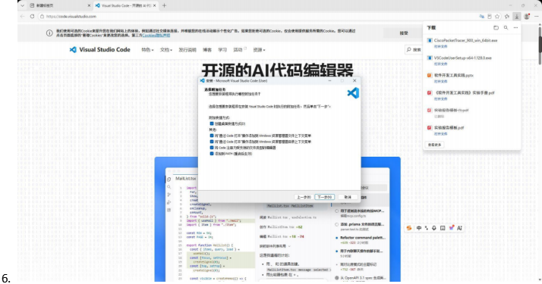Open more options in Downloads panel
Screen dimensions: 542x284
coord(515,27)
